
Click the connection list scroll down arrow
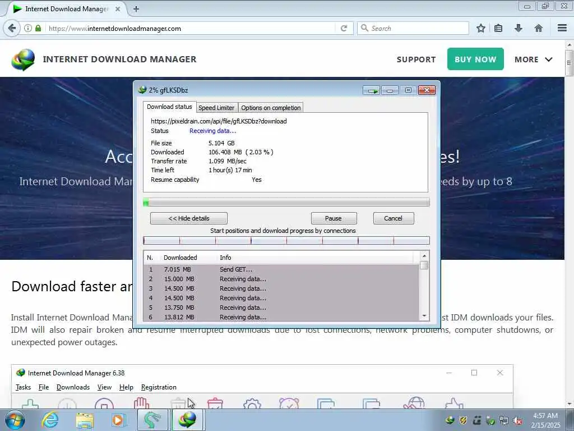click(x=424, y=316)
